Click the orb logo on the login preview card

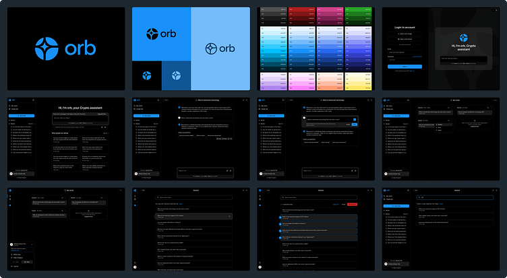464,38
